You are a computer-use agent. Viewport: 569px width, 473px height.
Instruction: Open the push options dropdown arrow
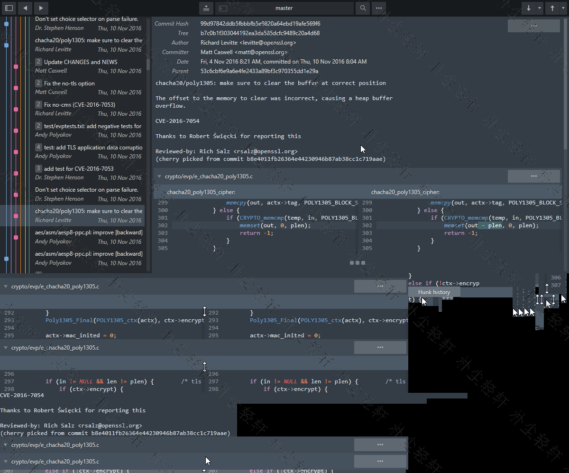coord(564,8)
